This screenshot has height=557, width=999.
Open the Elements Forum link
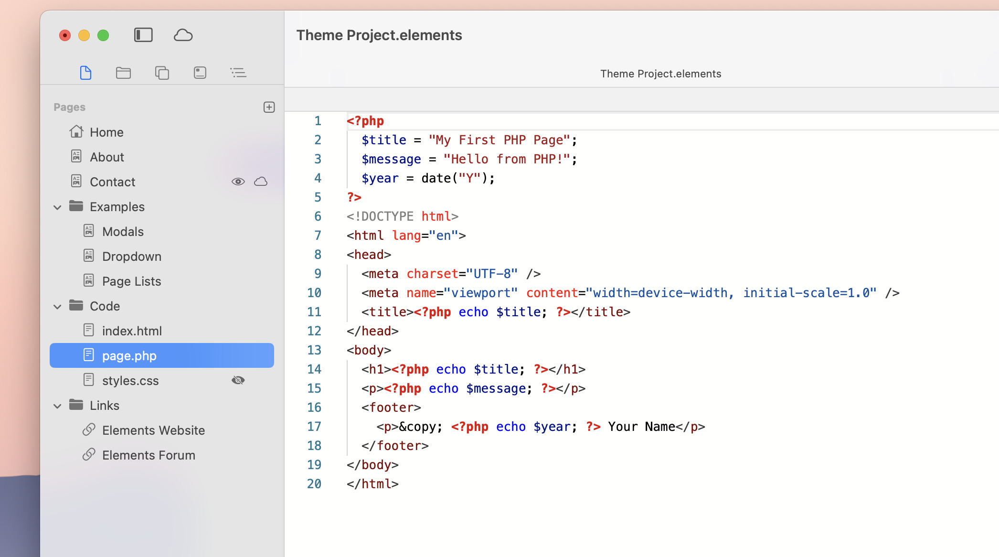click(x=148, y=455)
